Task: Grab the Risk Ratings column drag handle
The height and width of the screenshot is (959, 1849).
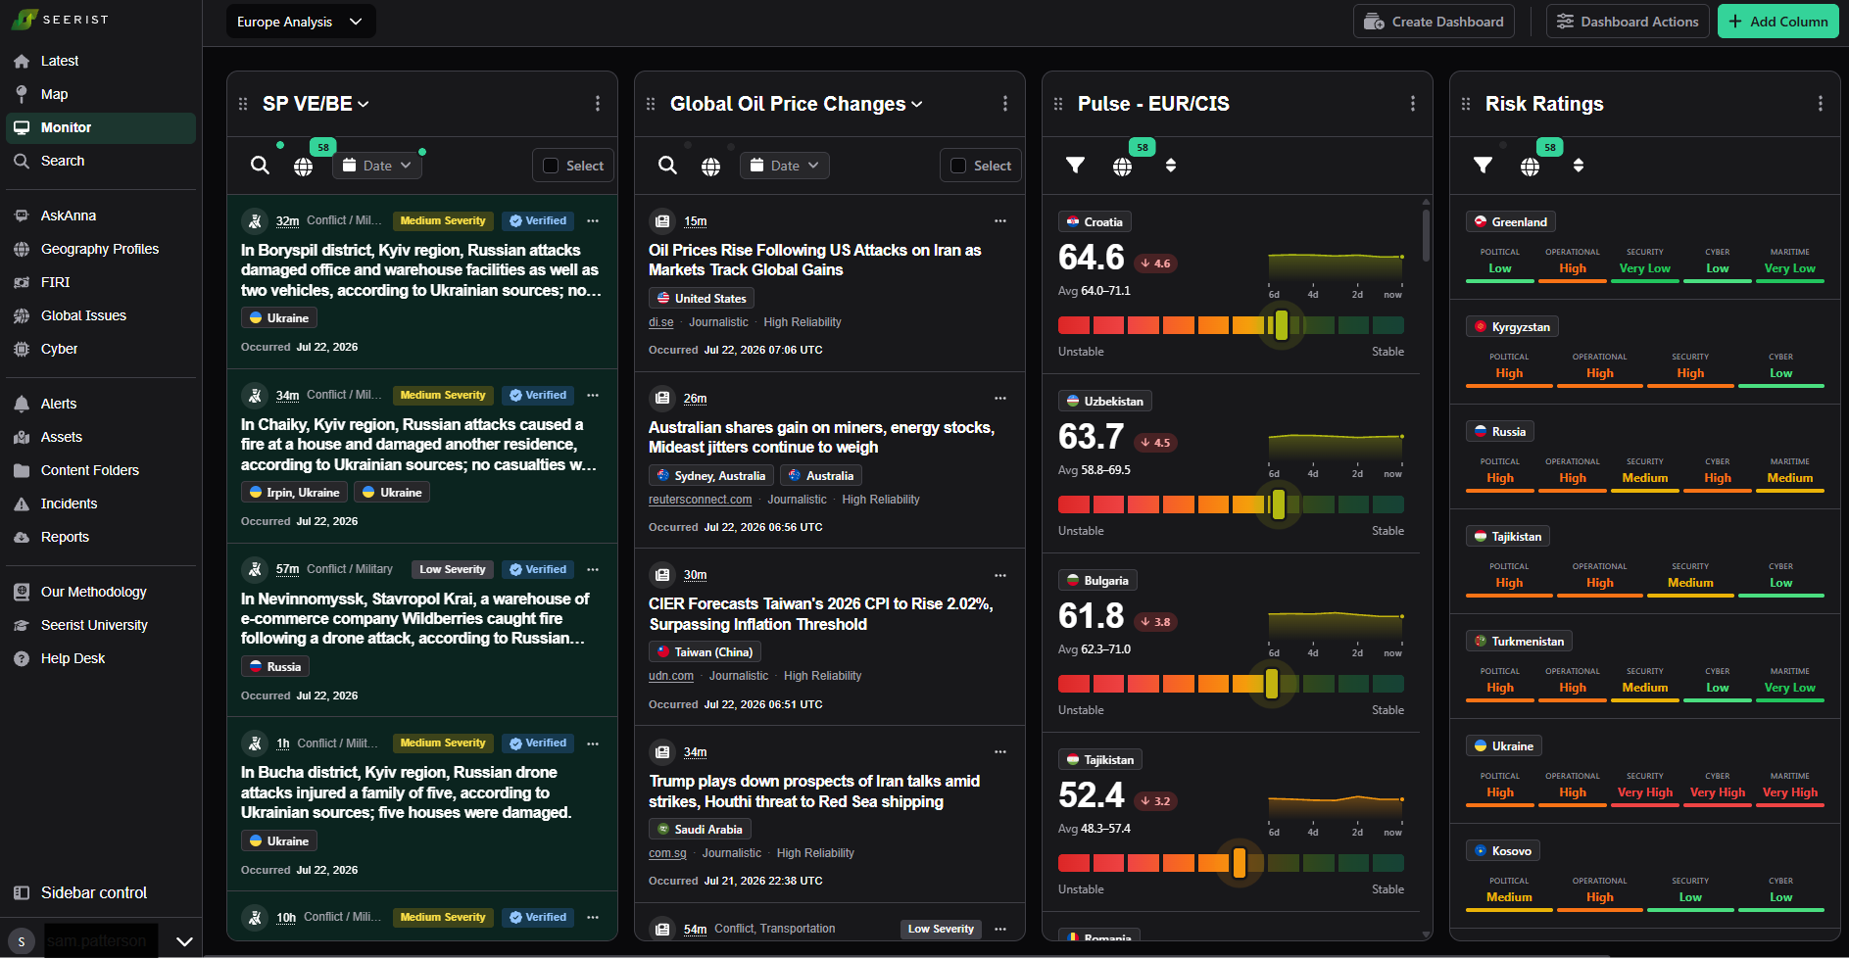Action: 1466,104
